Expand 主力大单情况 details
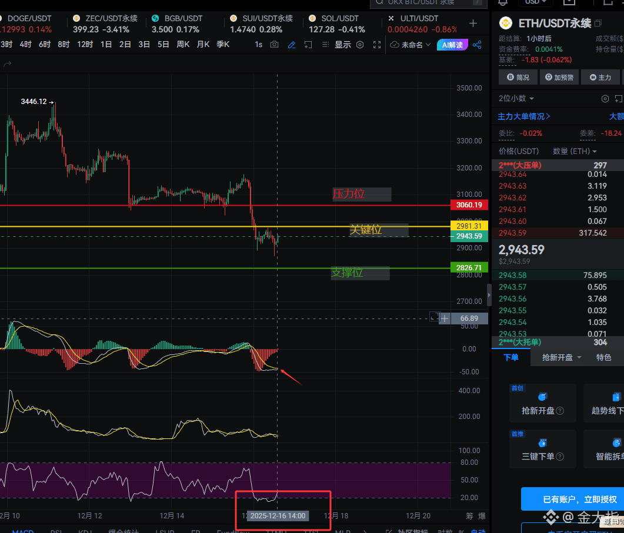This screenshot has width=624, height=533. coord(523,116)
